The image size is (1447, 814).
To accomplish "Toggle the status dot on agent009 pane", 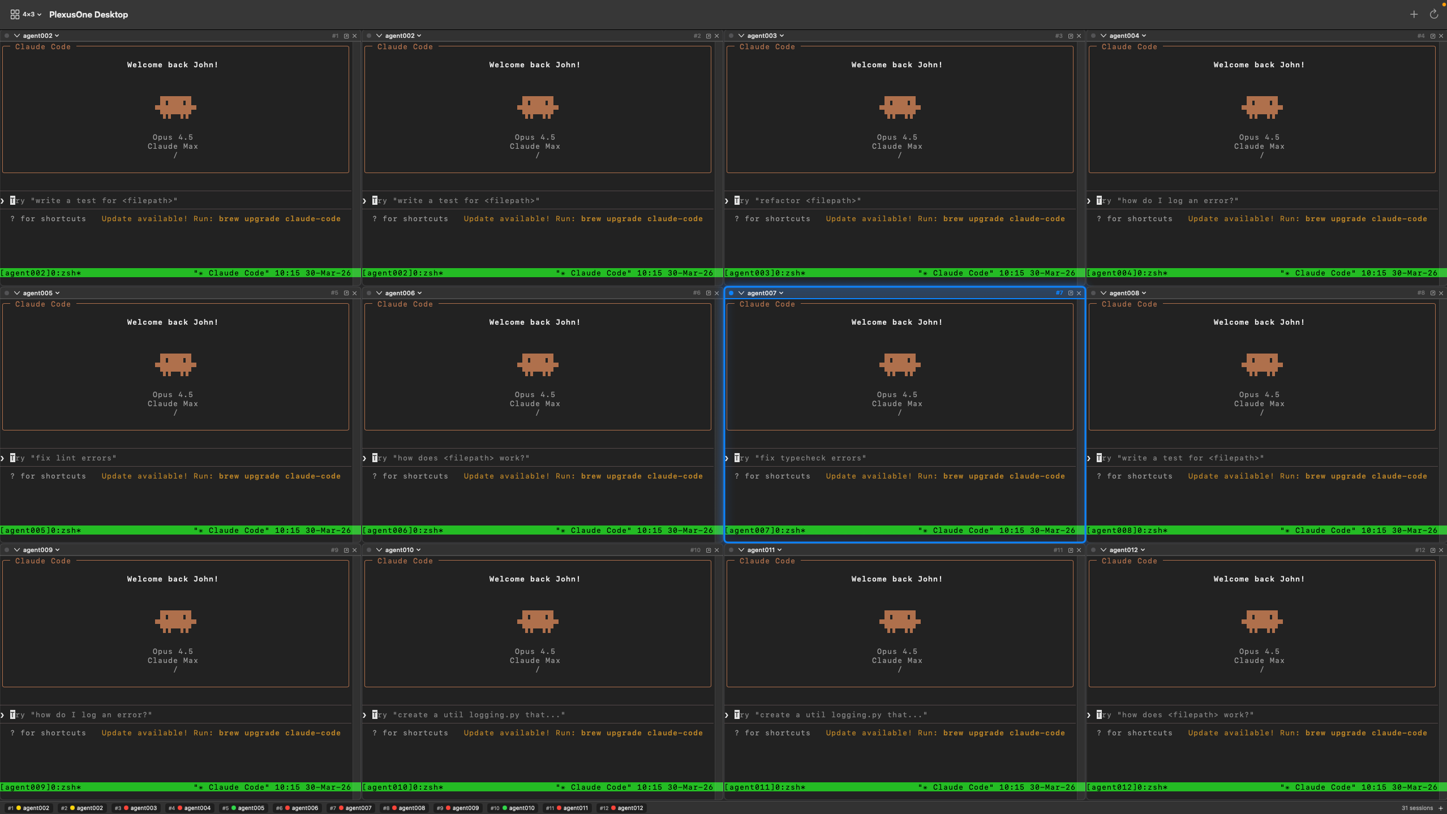I will pyautogui.click(x=7, y=550).
